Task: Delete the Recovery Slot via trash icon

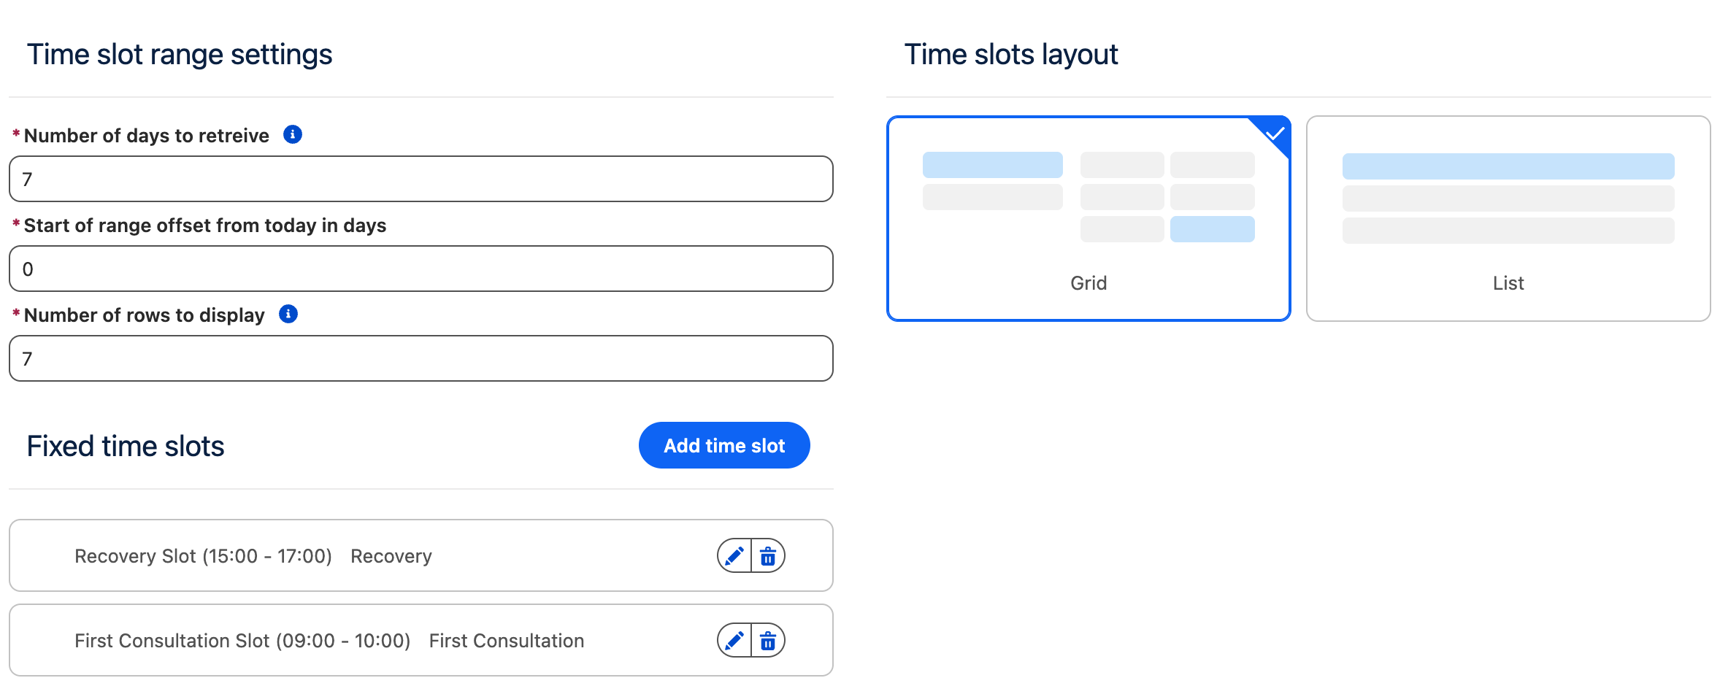Action: tap(768, 556)
